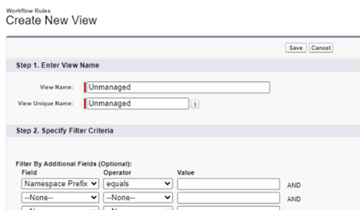
Task: Cancel creating the new view
Action: (320, 48)
